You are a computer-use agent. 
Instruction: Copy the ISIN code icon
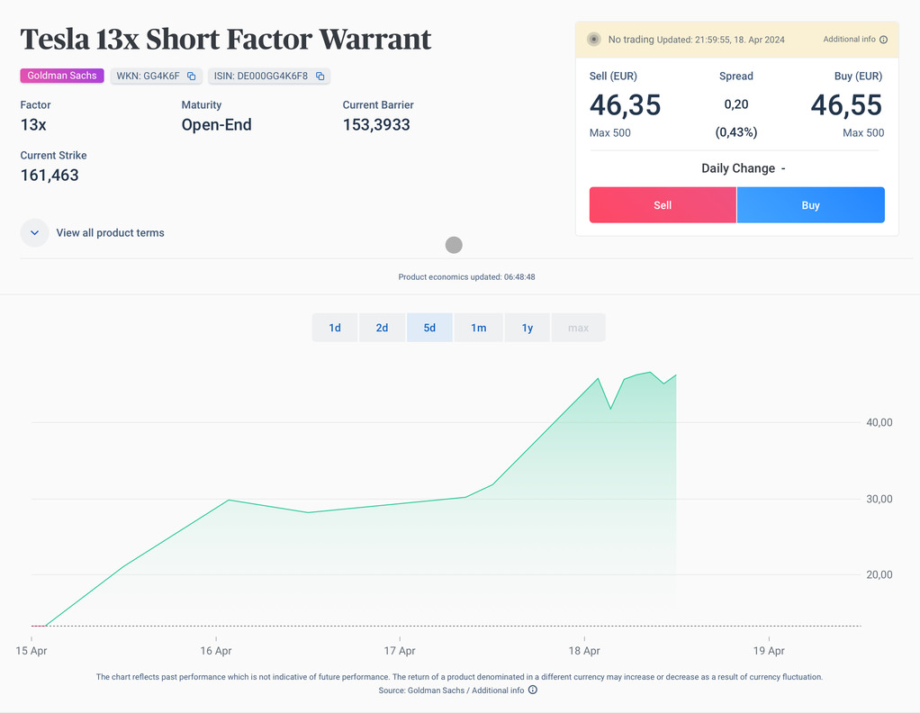320,77
